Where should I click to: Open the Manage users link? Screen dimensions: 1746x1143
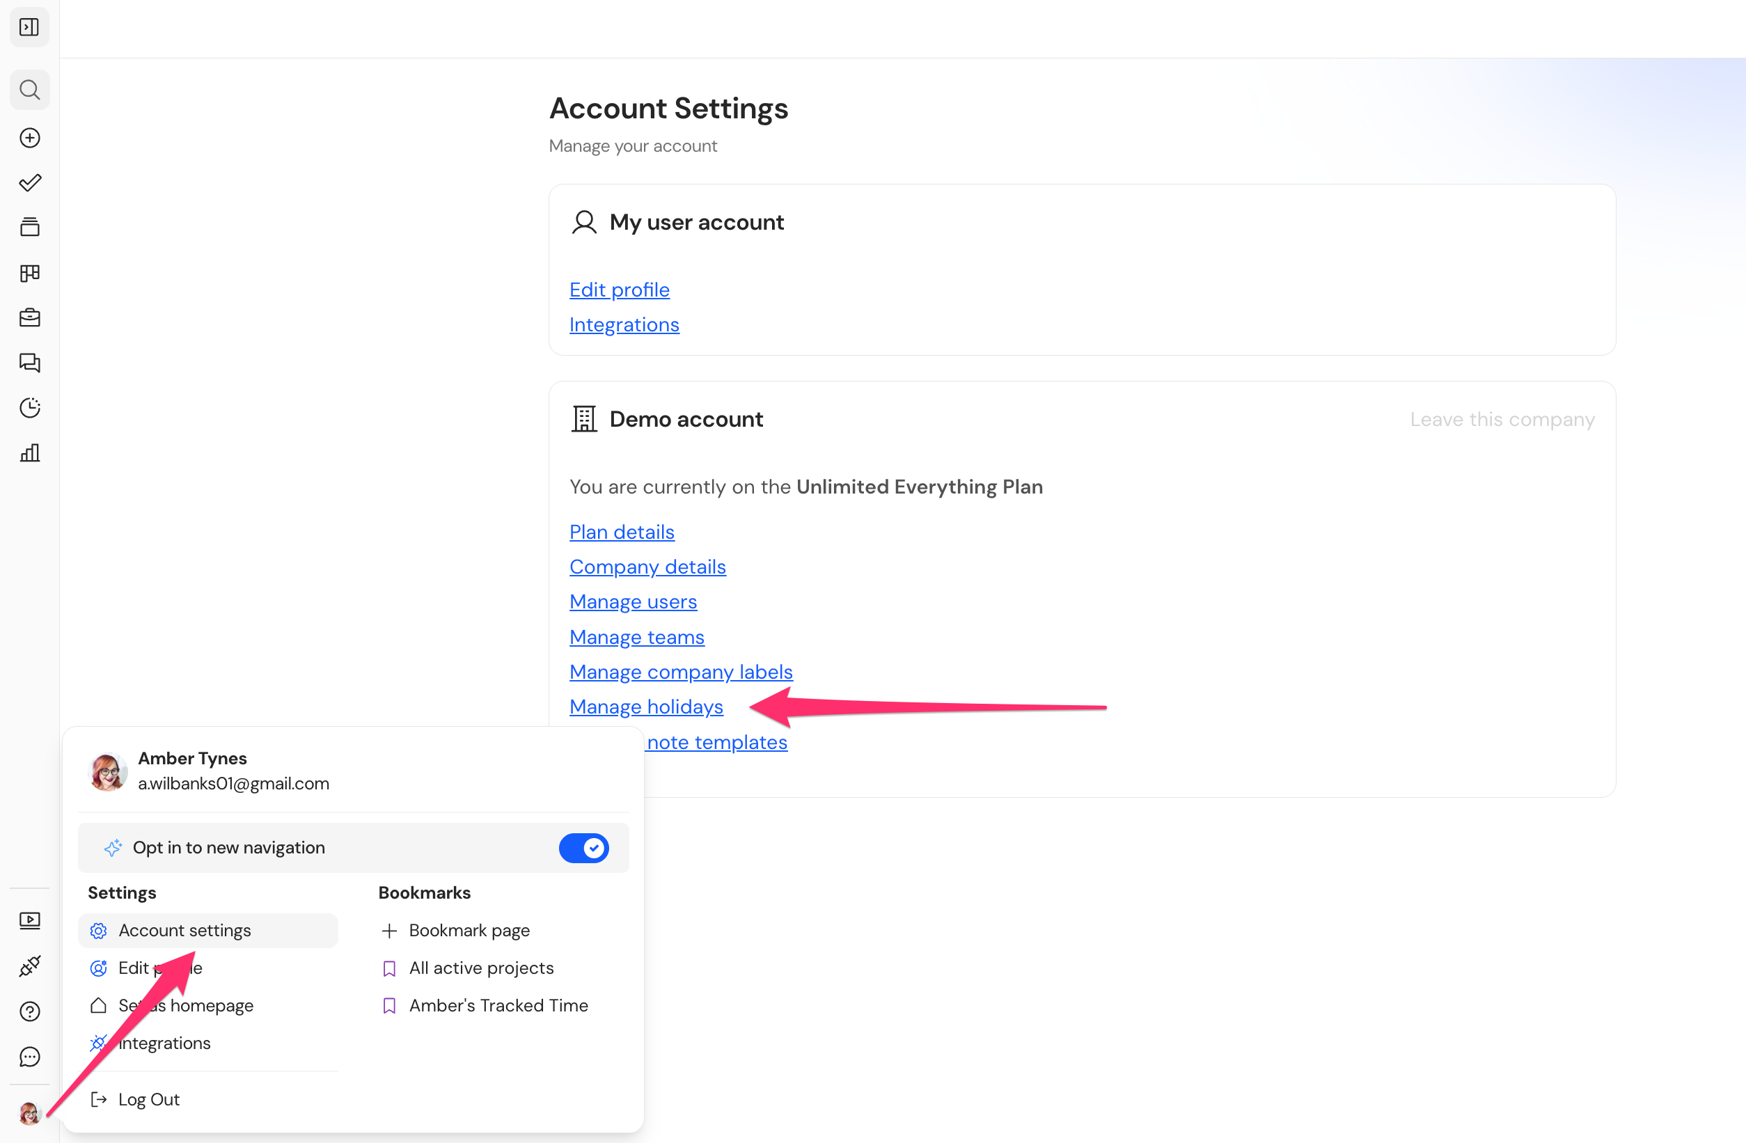632,601
